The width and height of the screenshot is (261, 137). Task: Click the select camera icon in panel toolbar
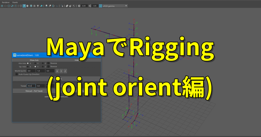[x=2, y=6]
